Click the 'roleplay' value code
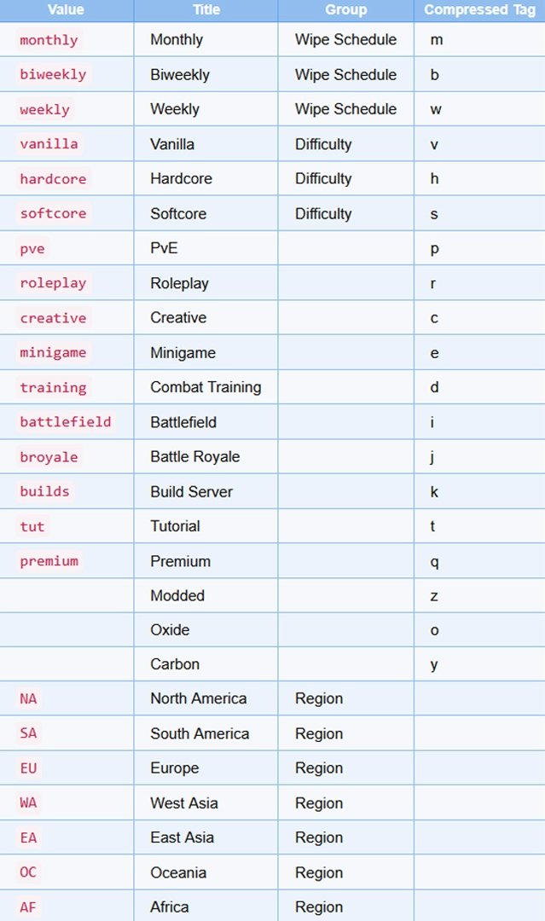 [53, 283]
